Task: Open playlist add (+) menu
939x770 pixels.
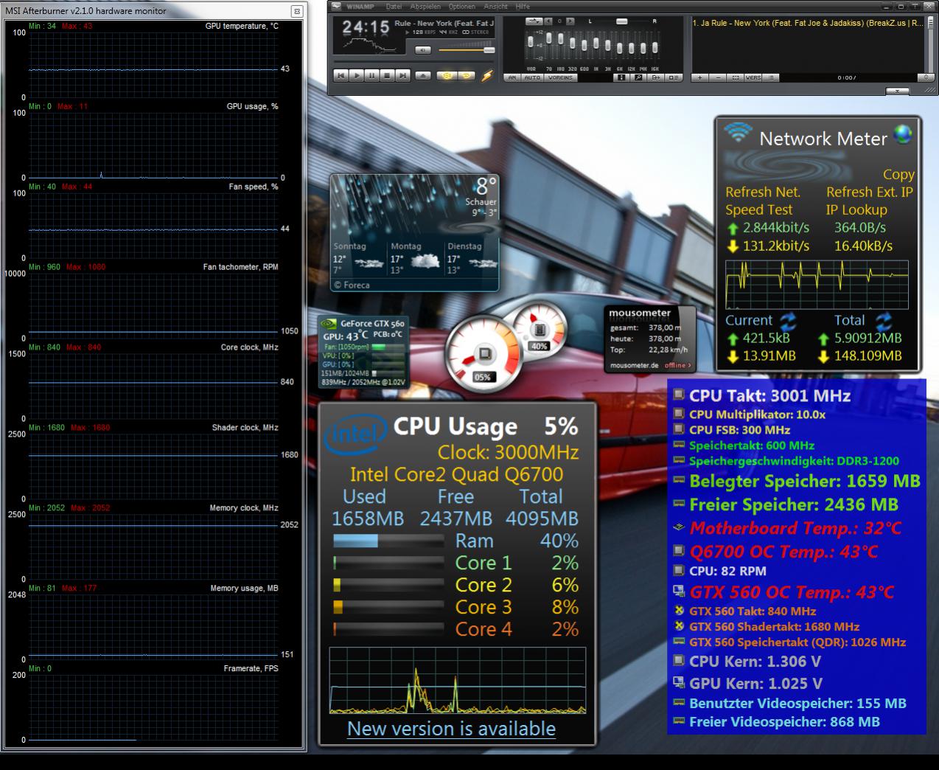Action: click(699, 77)
